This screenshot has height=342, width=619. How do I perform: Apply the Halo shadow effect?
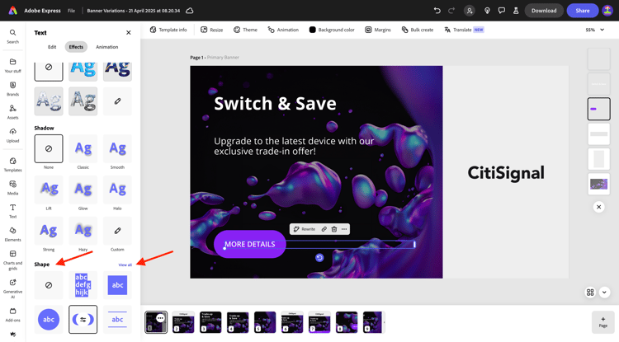tap(117, 190)
